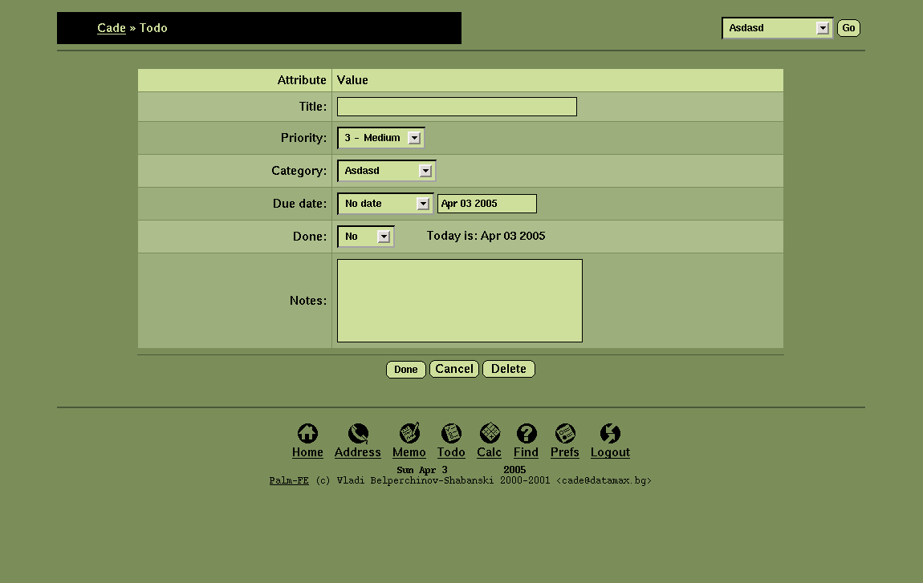923x583 pixels.
Task: Open the Priority dropdown showing 3 - Medium
Action: coord(381,138)
